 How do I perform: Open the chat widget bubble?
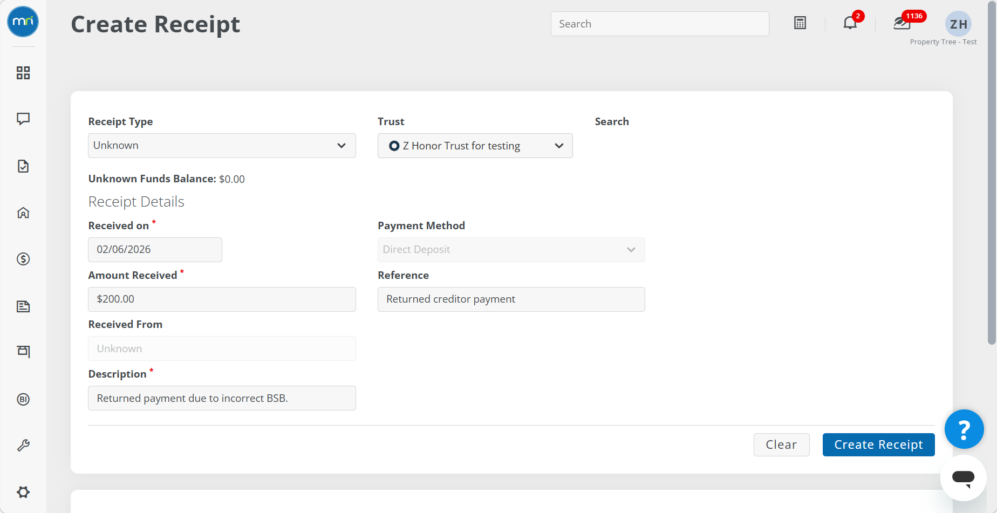coord(964,478)
